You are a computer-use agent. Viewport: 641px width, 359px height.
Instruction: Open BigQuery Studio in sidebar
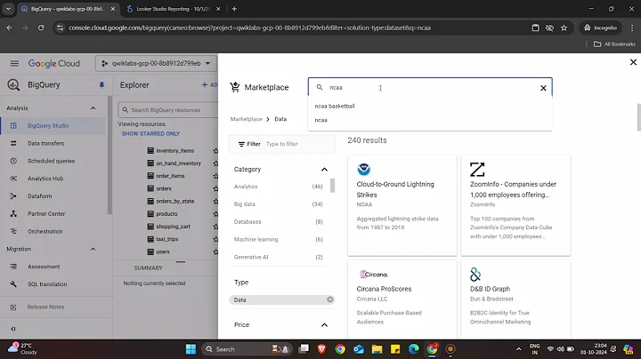(x=53, y=125)
